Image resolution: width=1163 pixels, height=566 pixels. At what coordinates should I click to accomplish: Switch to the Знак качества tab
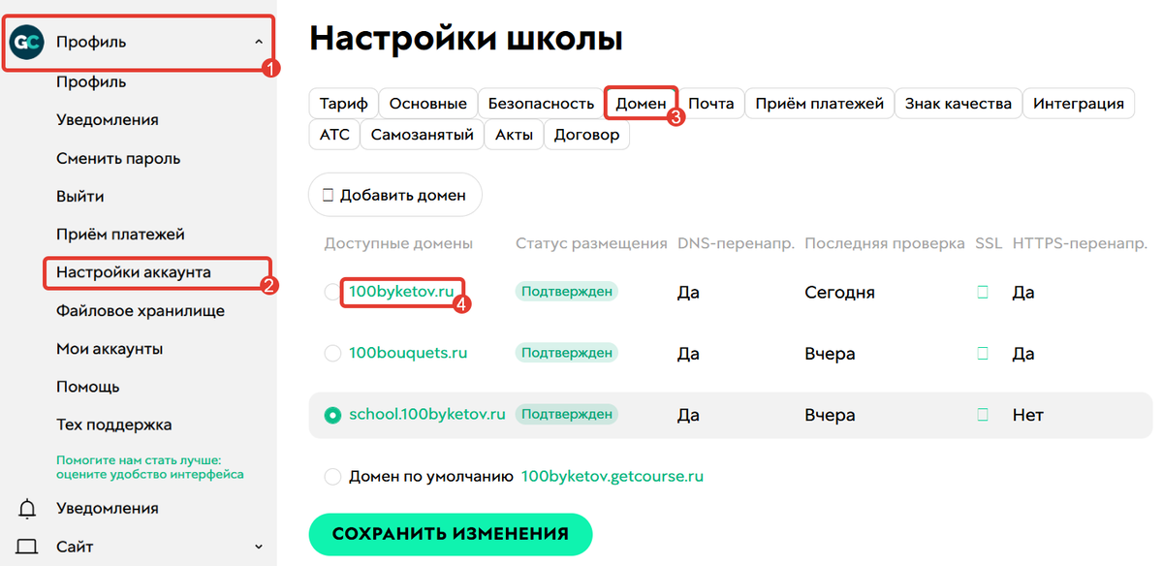point(959,104)
